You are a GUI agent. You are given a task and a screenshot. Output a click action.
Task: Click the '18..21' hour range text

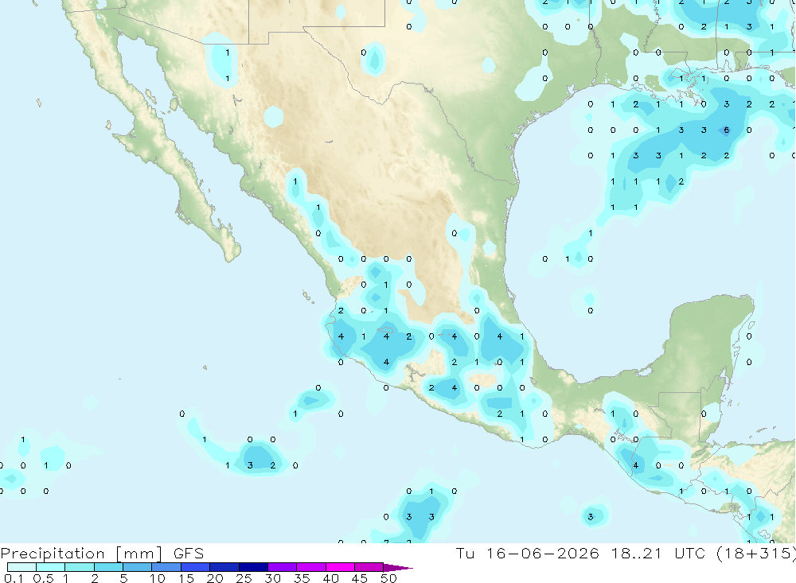(x=637, y=553)
